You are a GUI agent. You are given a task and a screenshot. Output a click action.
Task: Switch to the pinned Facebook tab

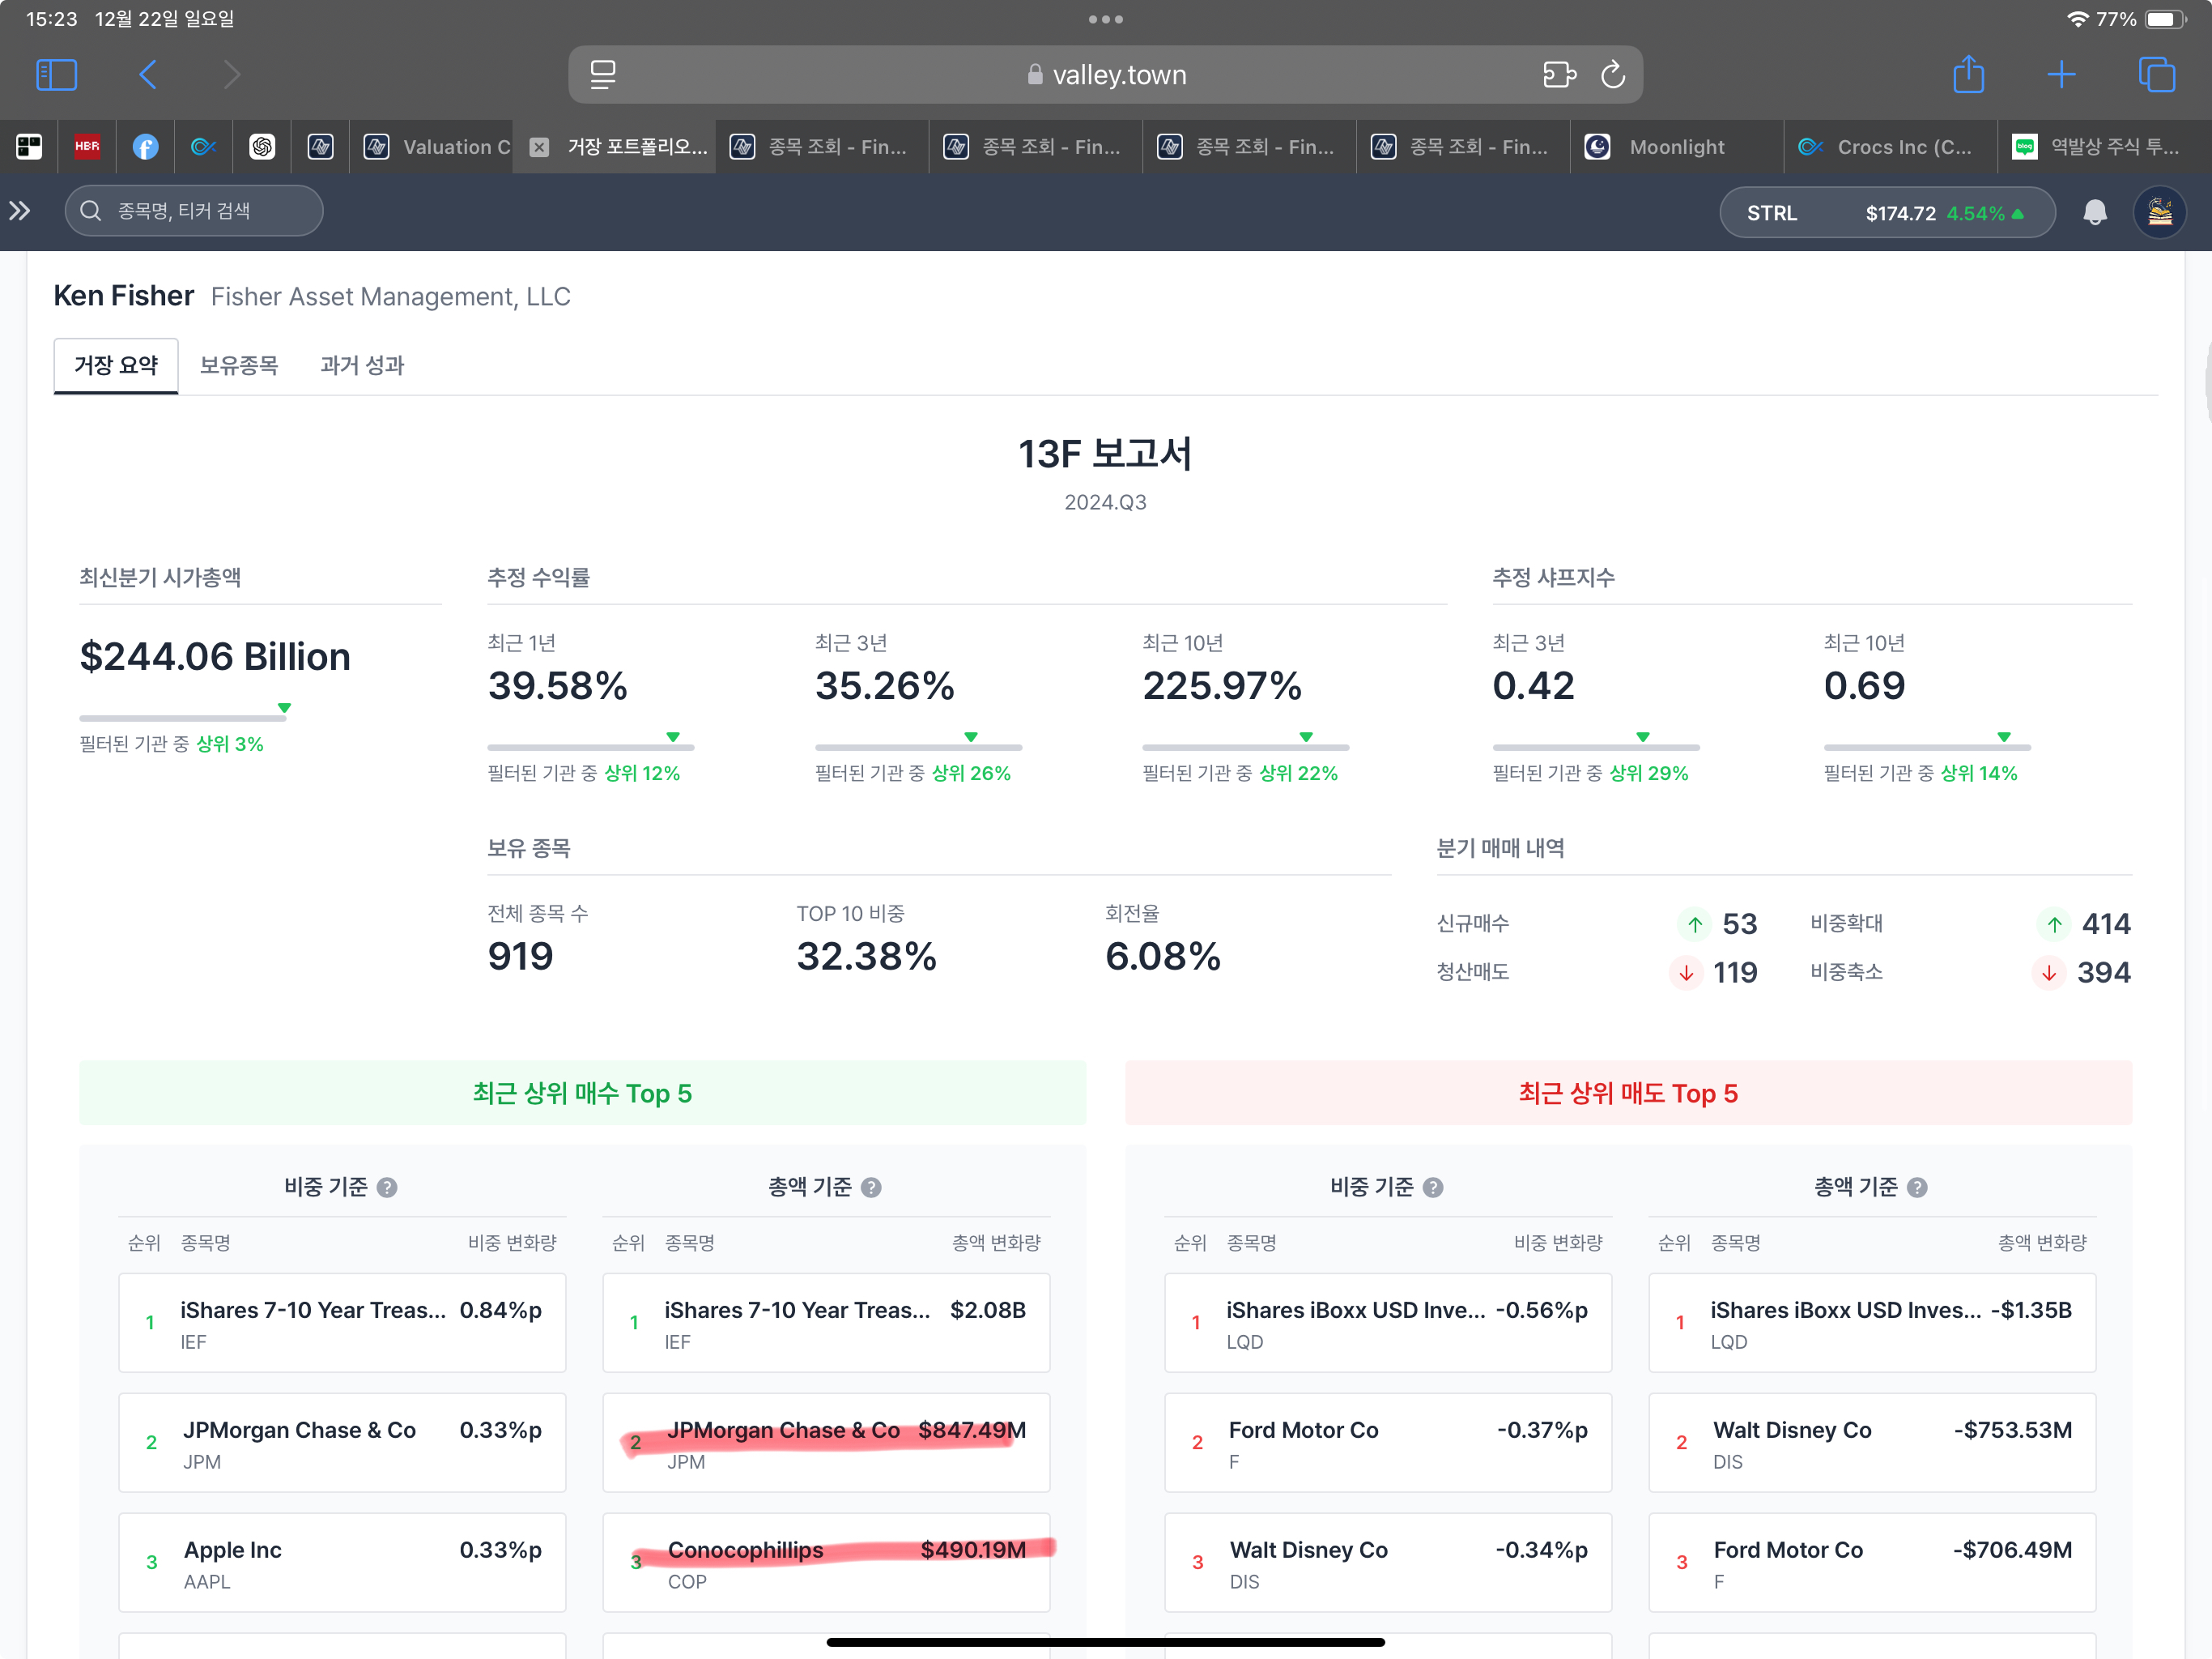145,147
